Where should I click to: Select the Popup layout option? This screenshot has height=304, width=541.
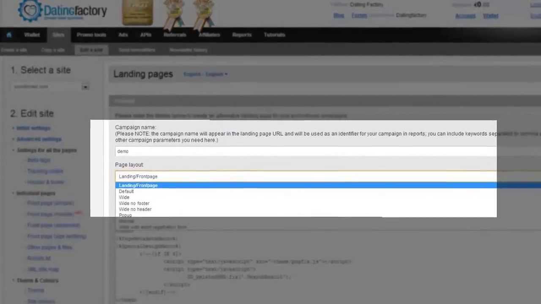[125, 215]
